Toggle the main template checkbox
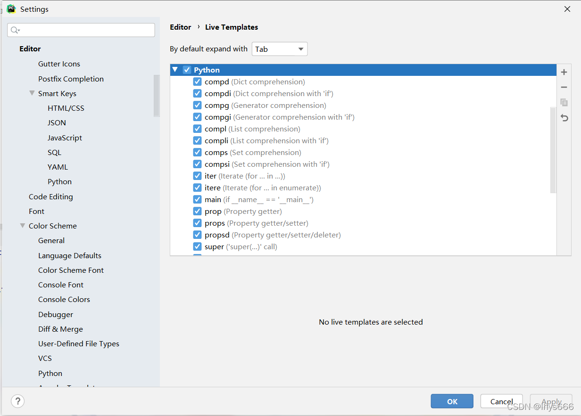The width and height of the screenshot is (581, 416). (x=198, y=199)
